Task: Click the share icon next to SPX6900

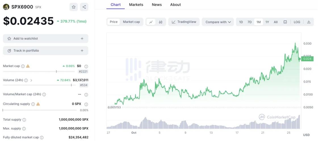Action: (x=84, y=7)
